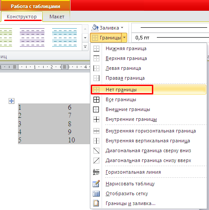Click the table move handle icon
Viewport: 209px width, 210px height.
click(x=11, y=101)
